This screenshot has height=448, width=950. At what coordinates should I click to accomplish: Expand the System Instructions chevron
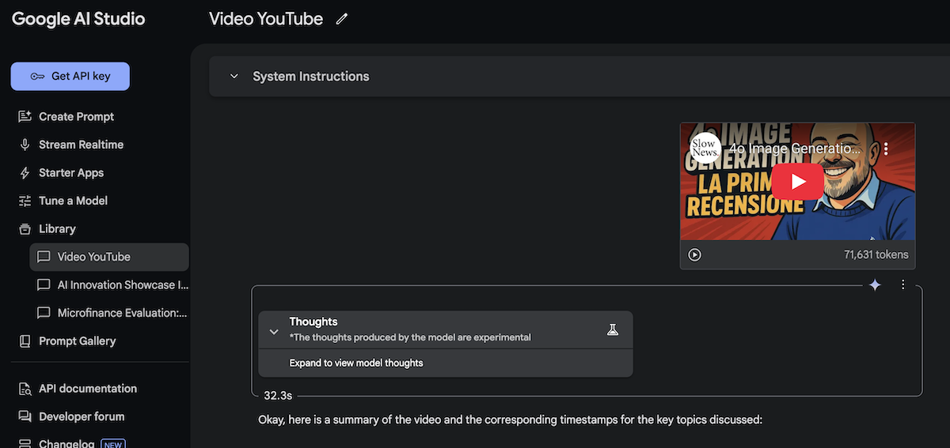pyautogui.click(x=234, y=77)
